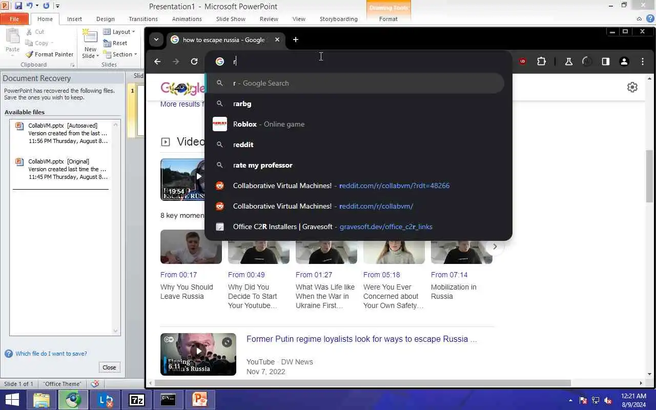Click Reset in the Slides group
The width and height of the screenshot is (656, 410).
[115, 43]
